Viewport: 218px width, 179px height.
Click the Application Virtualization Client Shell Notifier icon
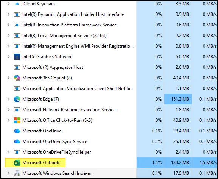(x=17, y=89)
